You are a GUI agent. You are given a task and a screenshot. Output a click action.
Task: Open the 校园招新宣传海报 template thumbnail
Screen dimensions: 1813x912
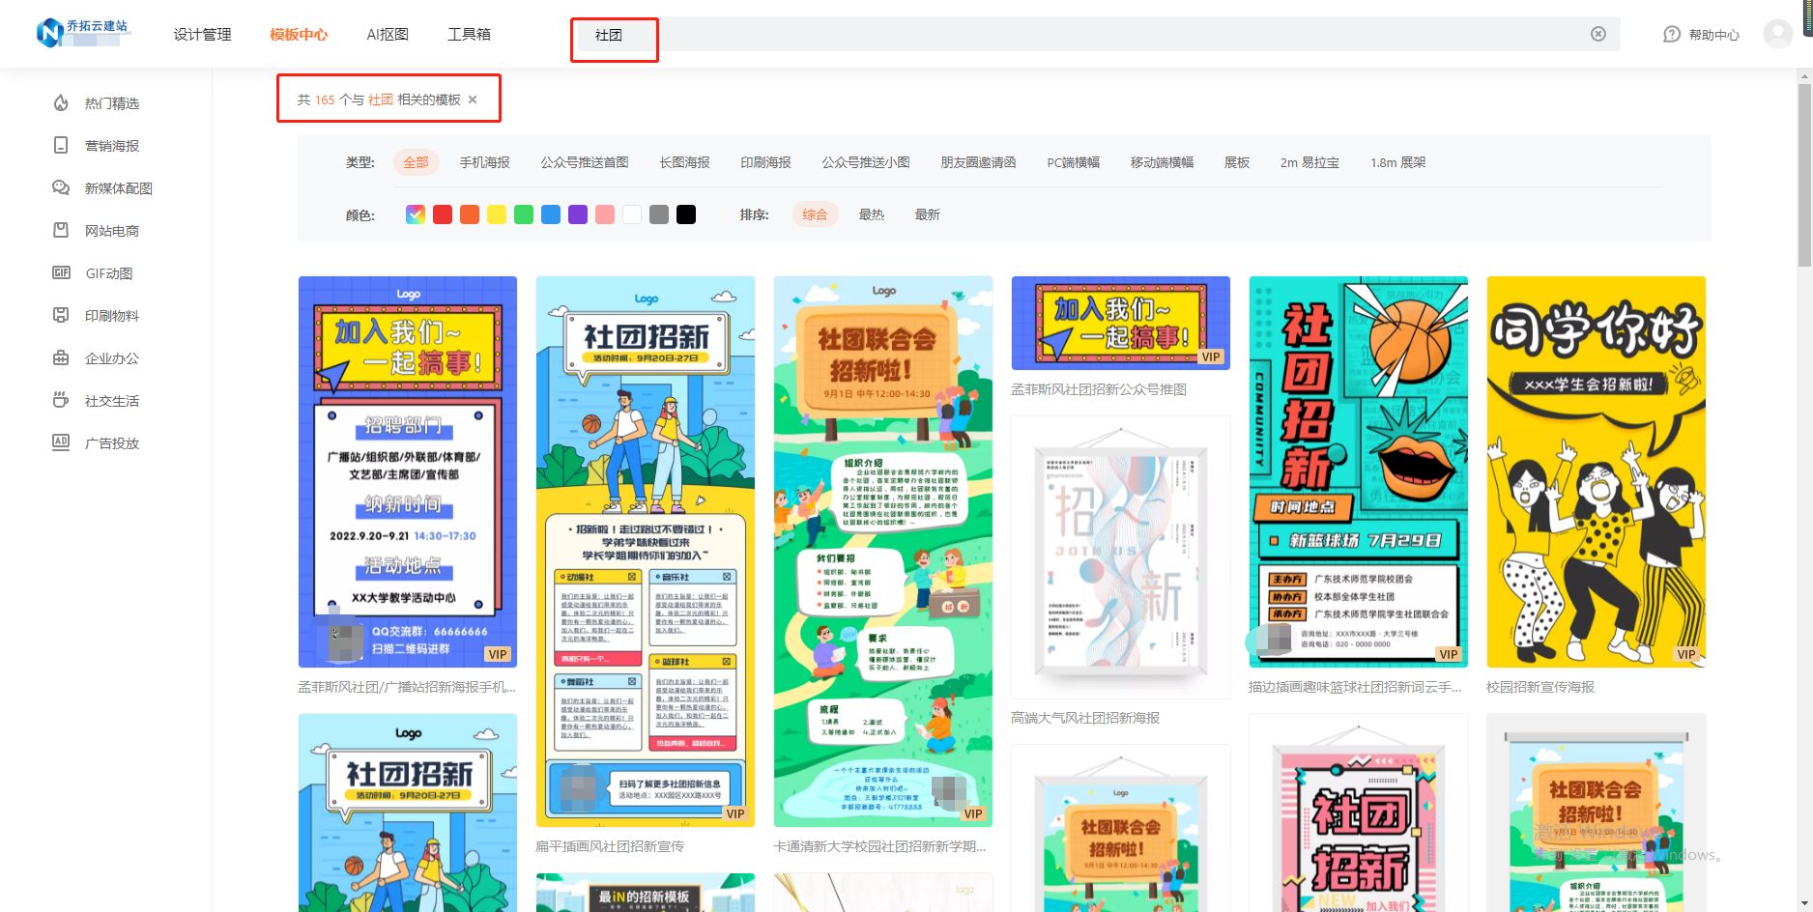click(x=1596, y=473)
